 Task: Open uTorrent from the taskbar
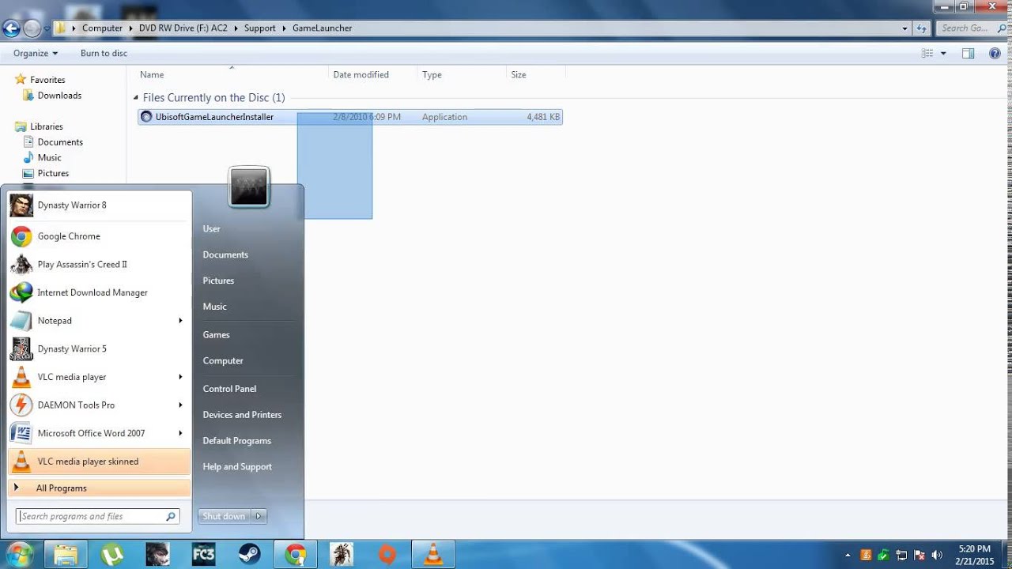pyautogui.click(x=111, y=555)
